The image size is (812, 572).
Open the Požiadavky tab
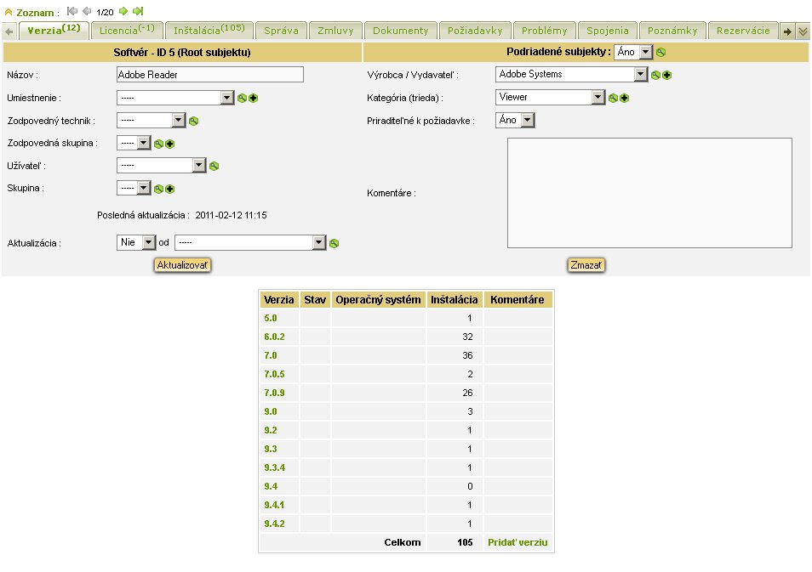point(476,31)
